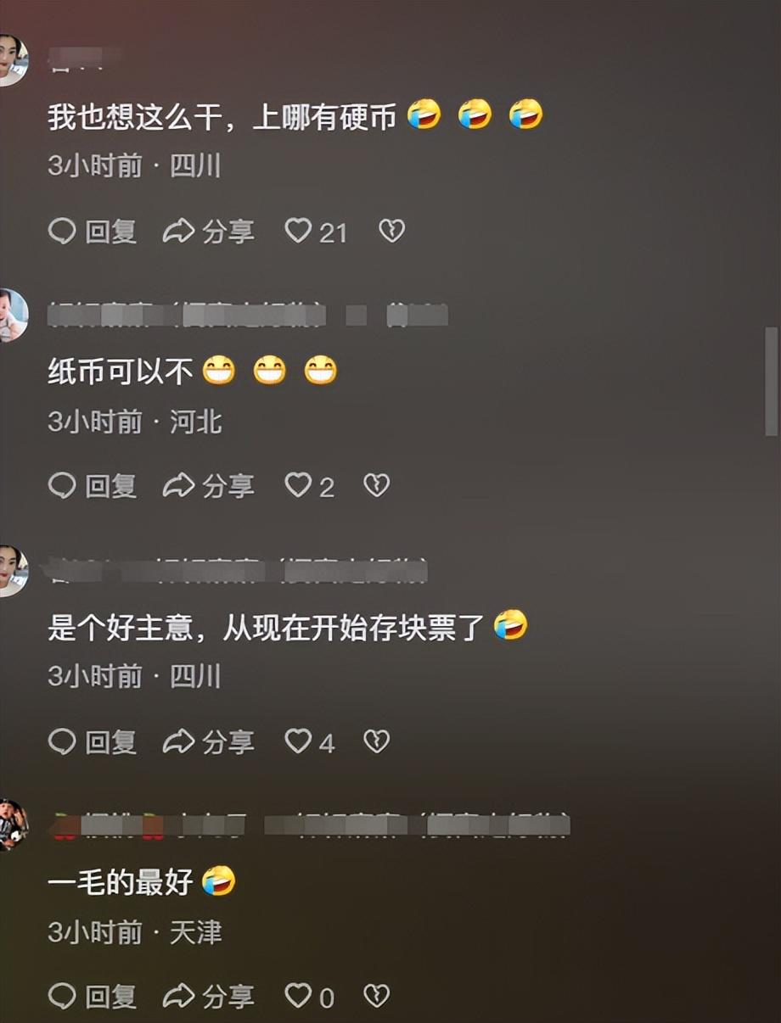Click the reply bubble icon under 纸币可以不 comment
The image size is (781, 1023).
62,485
